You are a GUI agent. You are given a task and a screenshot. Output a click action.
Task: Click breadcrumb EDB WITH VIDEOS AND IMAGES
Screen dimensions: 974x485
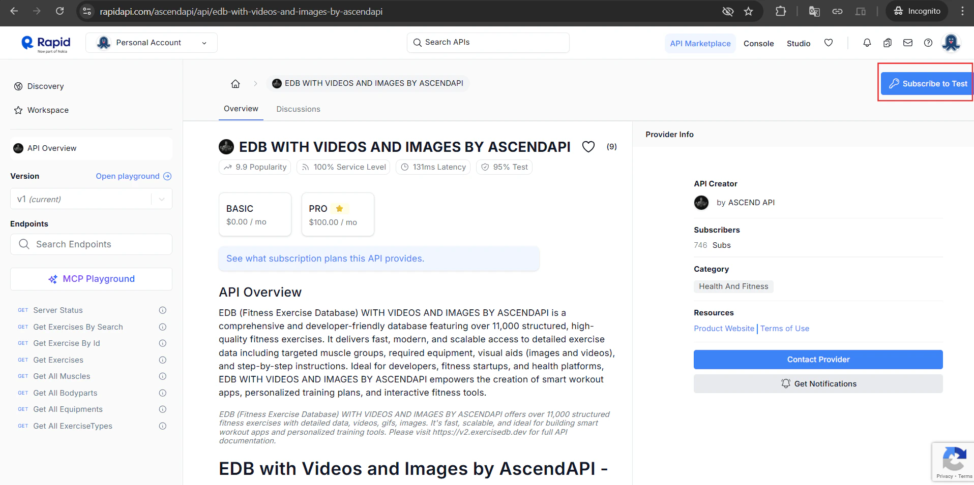(x=368, y=83)
